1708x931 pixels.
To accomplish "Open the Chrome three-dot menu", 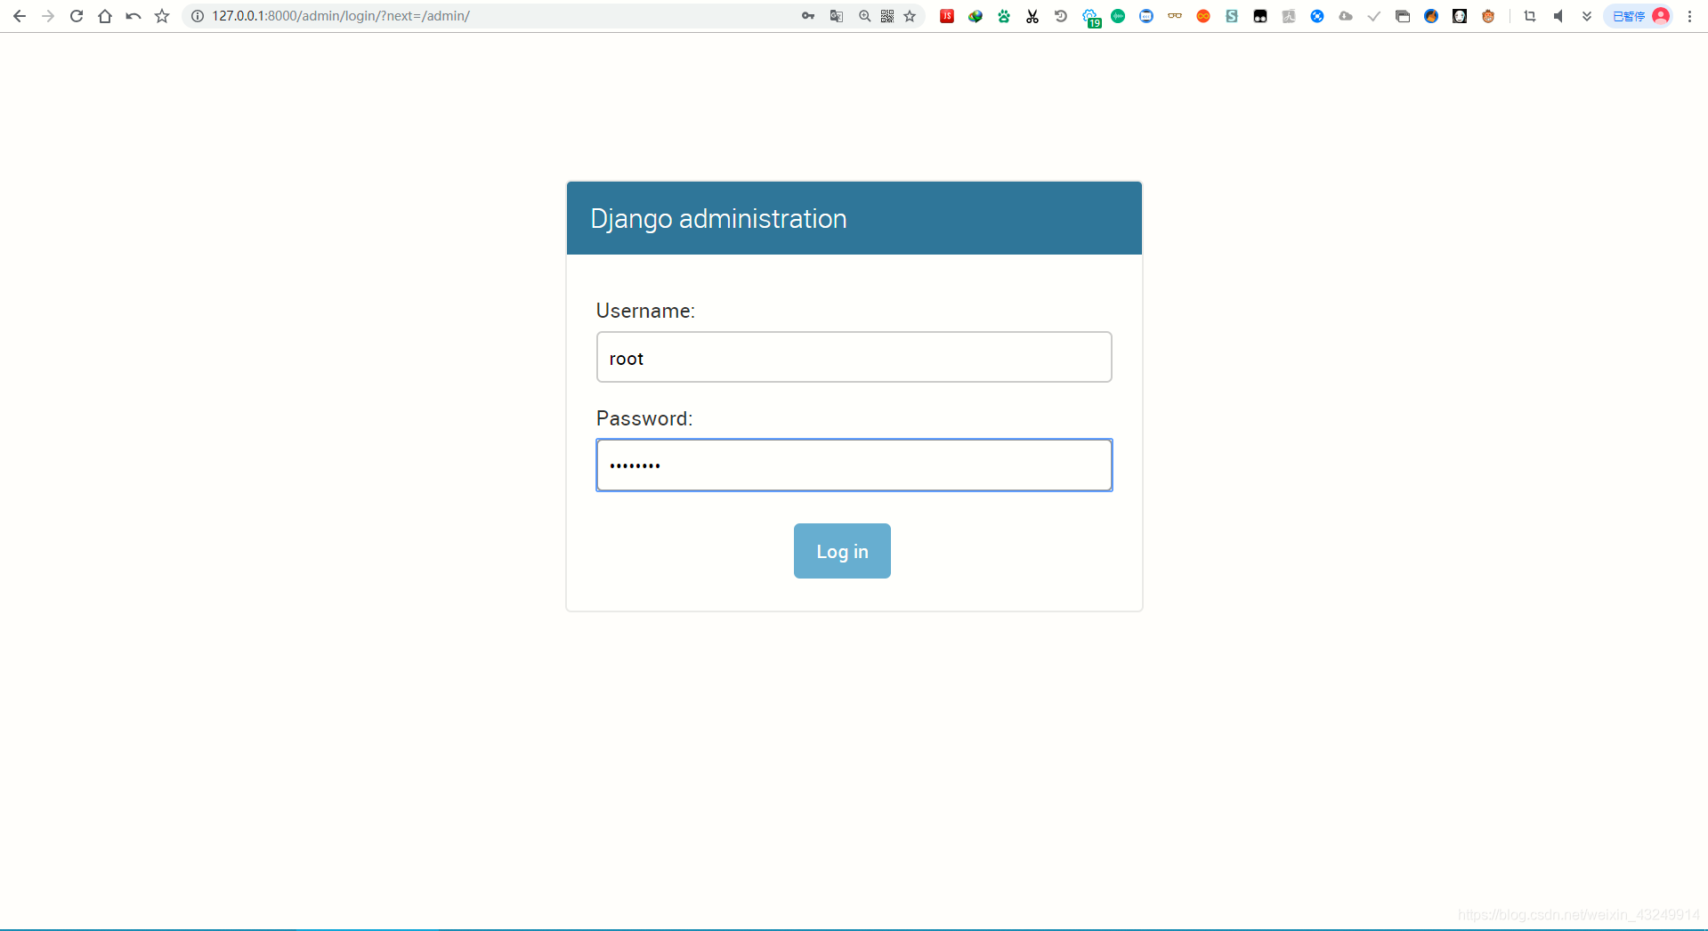I will (1689, 16).
